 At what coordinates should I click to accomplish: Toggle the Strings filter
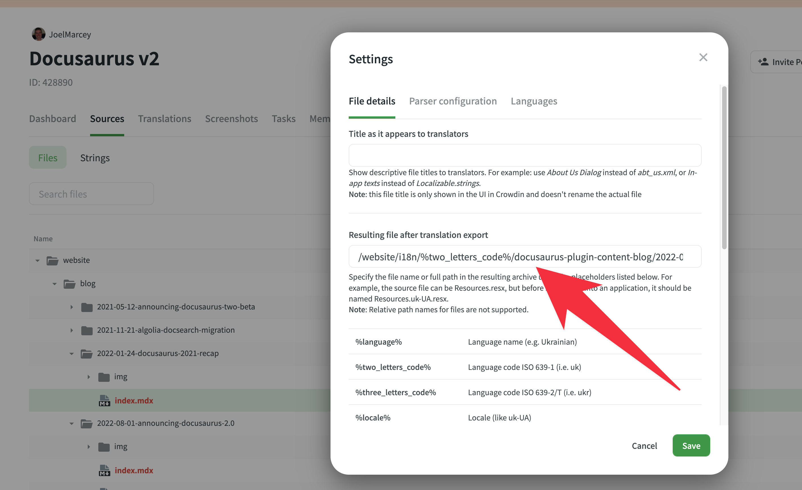(95, 157)
